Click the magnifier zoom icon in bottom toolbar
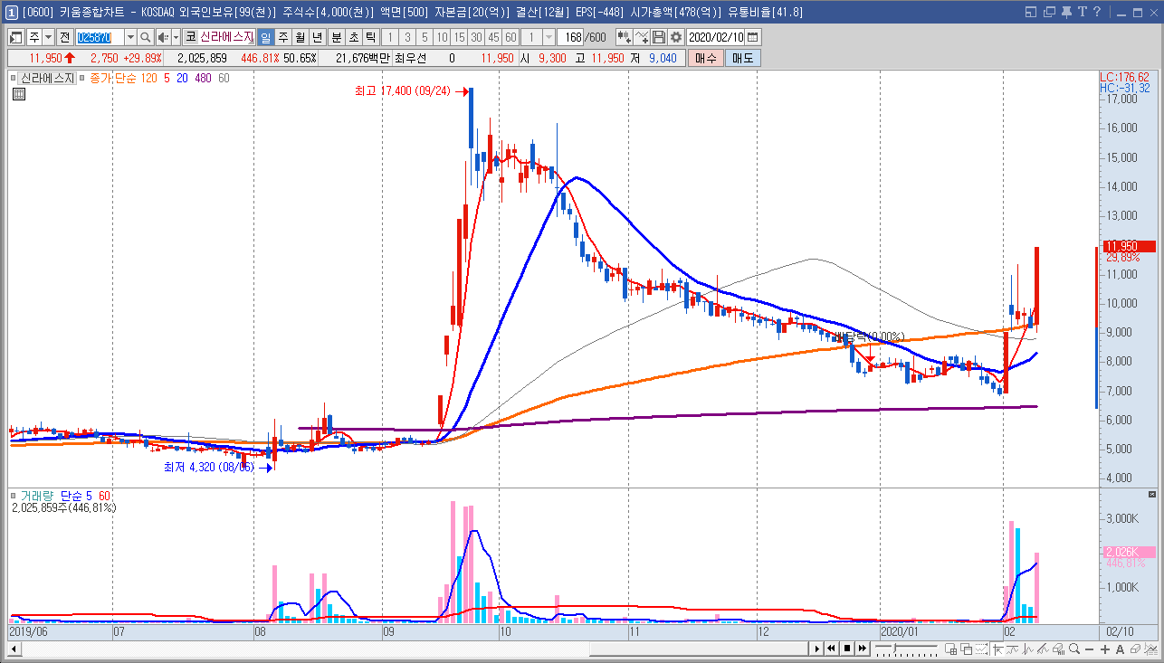 [x=1073, y=649]
